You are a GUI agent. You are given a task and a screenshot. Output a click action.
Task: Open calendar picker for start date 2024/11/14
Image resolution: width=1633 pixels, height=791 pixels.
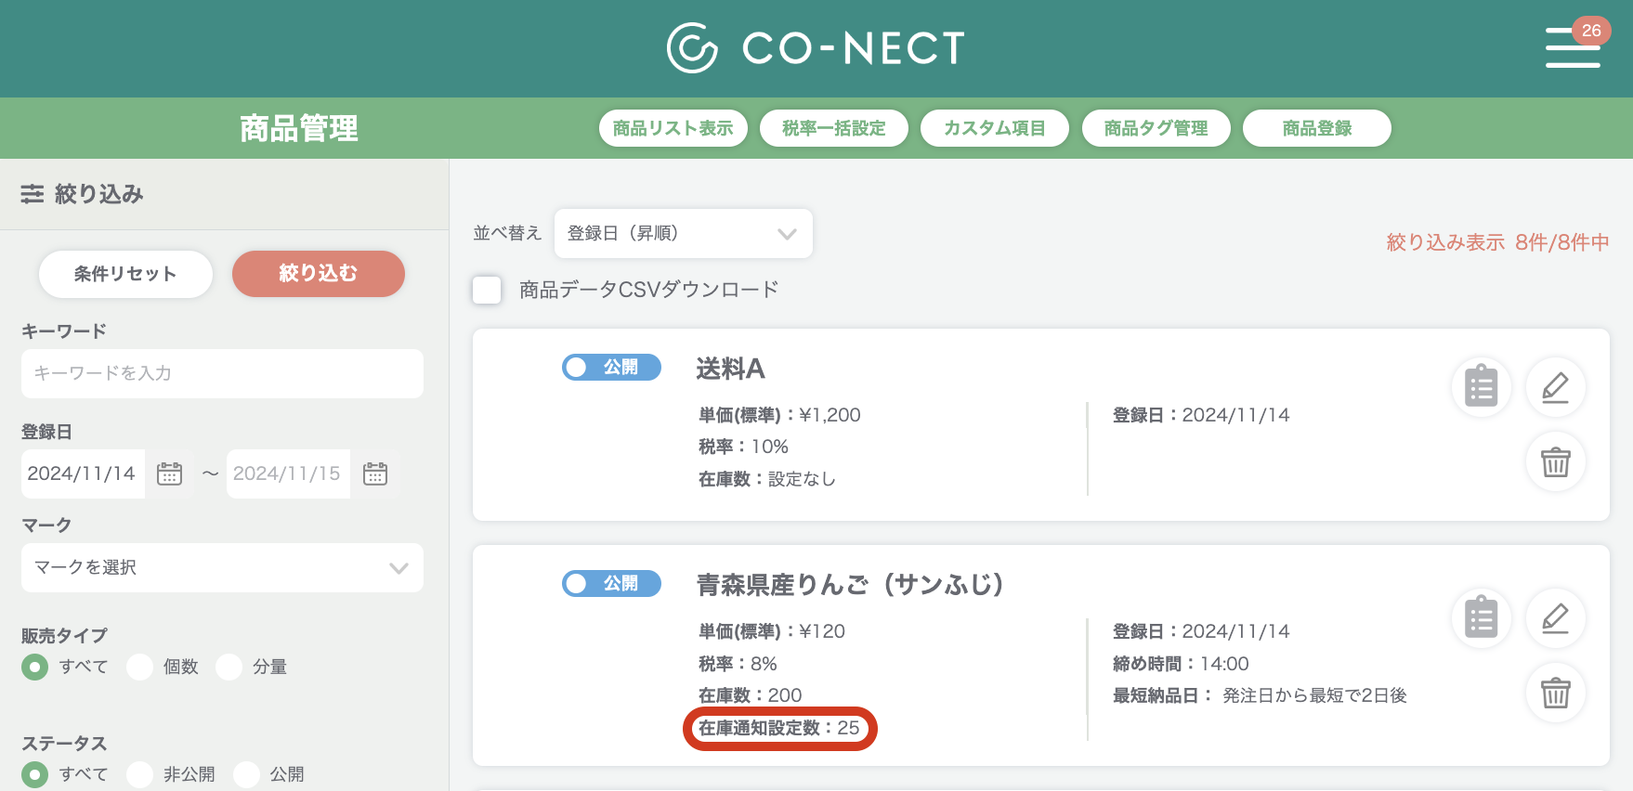[x=169, y=473]
